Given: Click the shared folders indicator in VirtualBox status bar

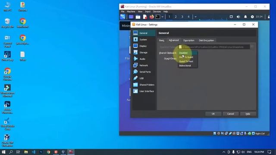Looking at the screenshot, I should tap(234, 133).
